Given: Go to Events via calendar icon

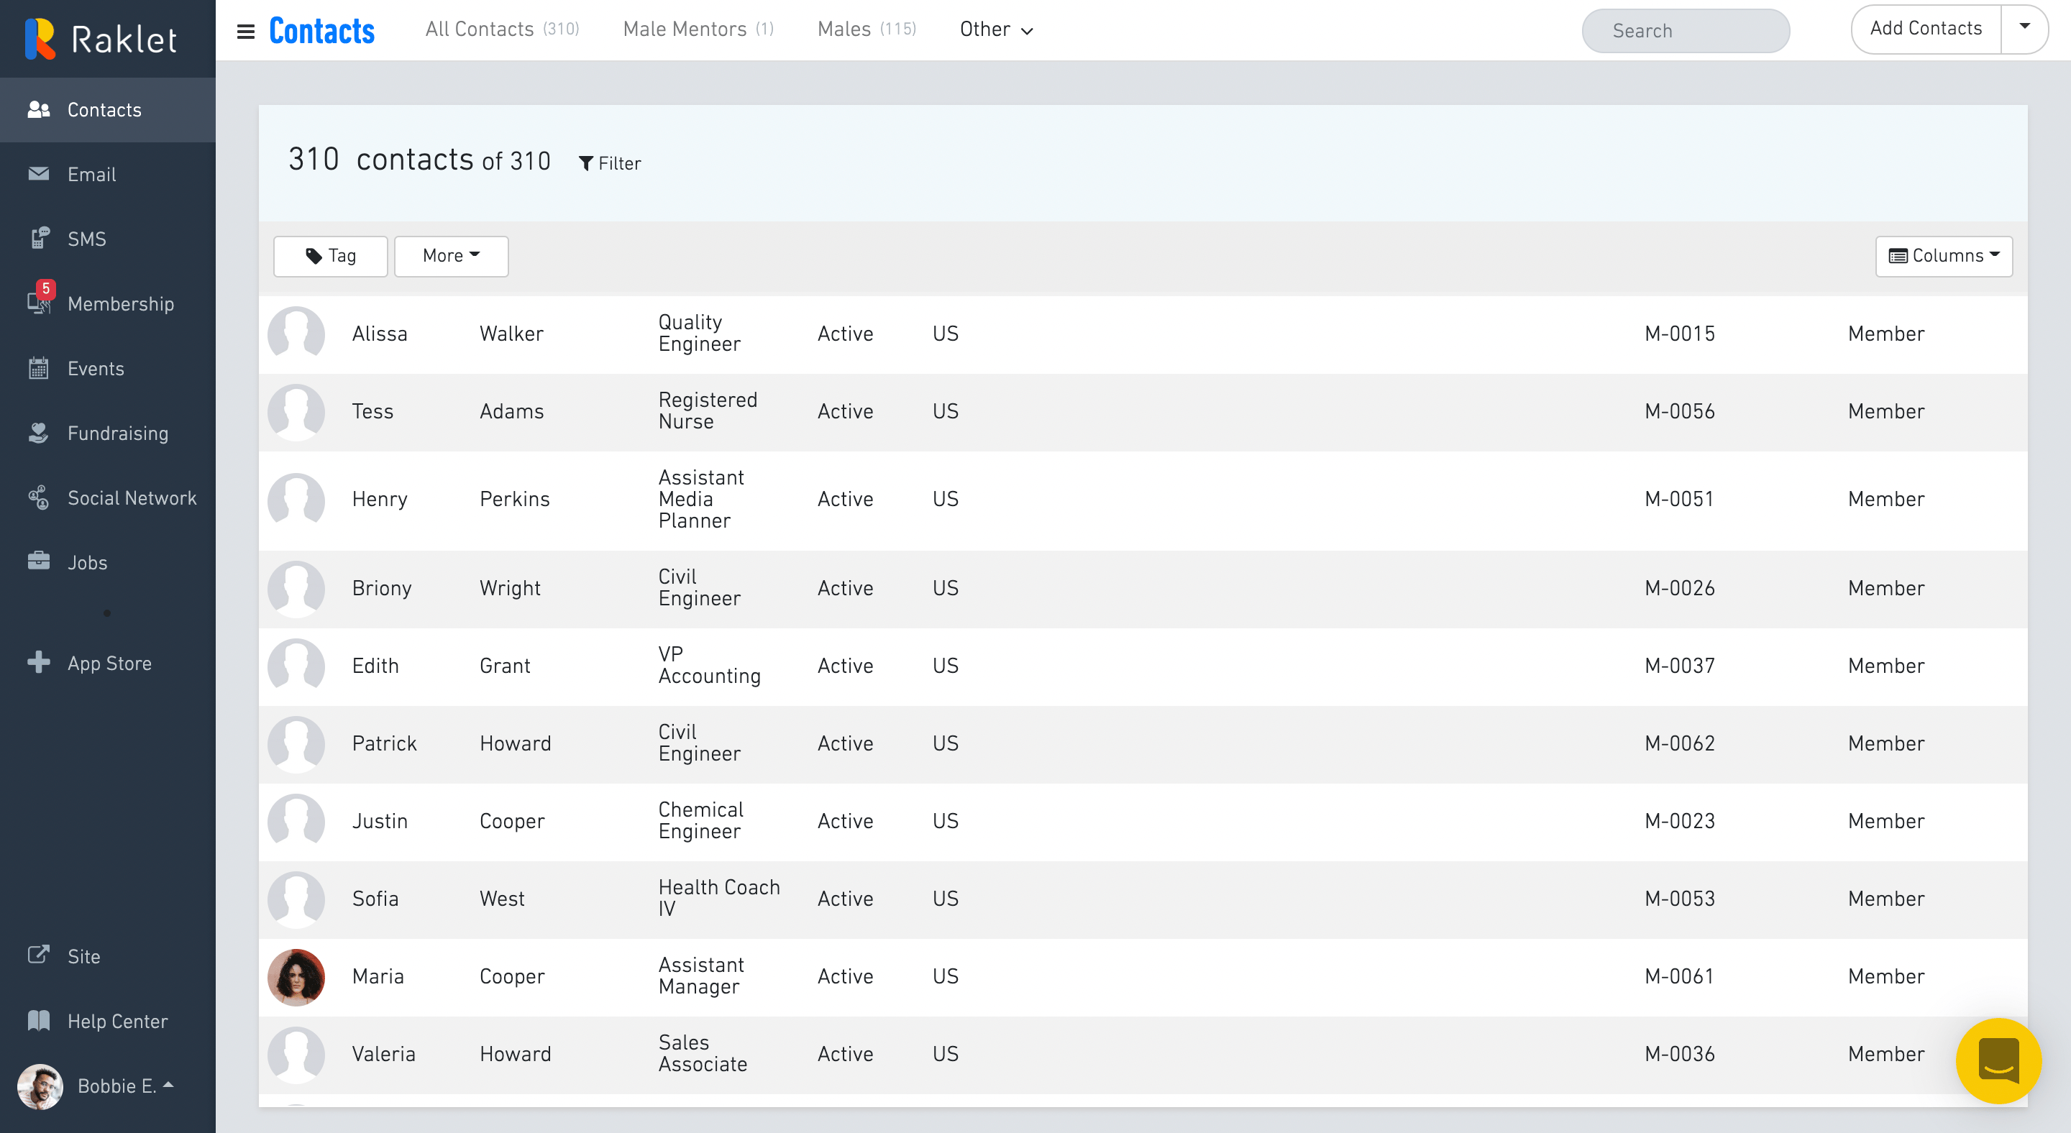Looking at the screenshot, I should tap(39, 368).
